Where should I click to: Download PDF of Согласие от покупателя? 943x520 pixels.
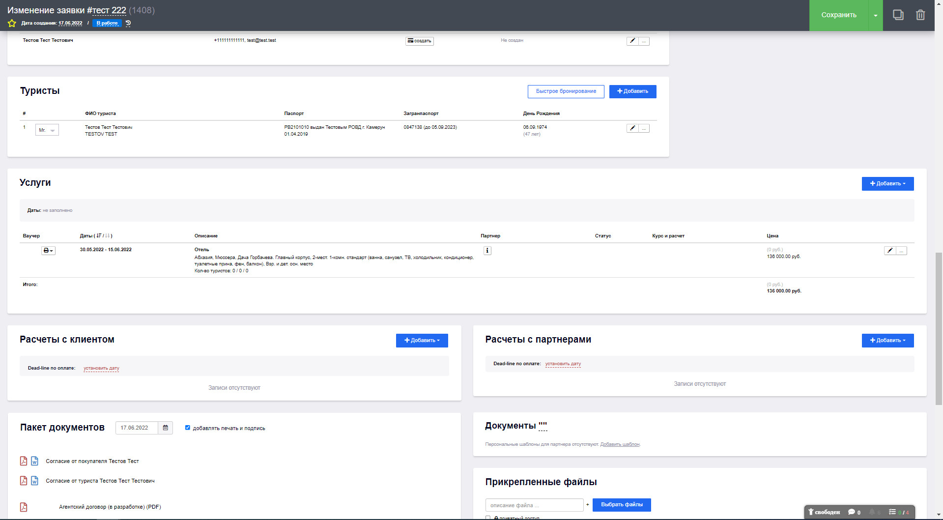pos(24,461)
